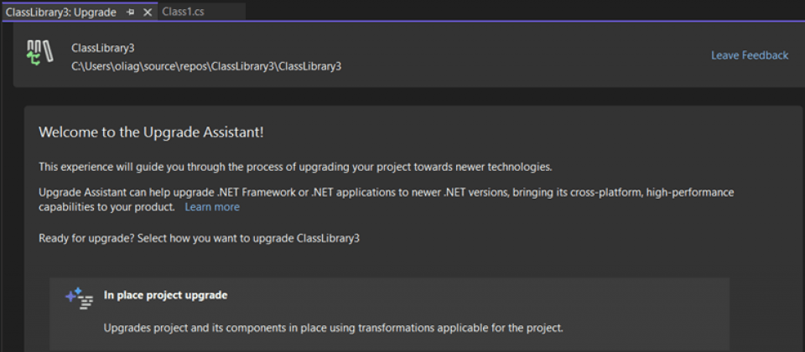Click empty tab strip right of Class1.cs
This screenshot has width=805, height=352.
click(x=520, y=12)
